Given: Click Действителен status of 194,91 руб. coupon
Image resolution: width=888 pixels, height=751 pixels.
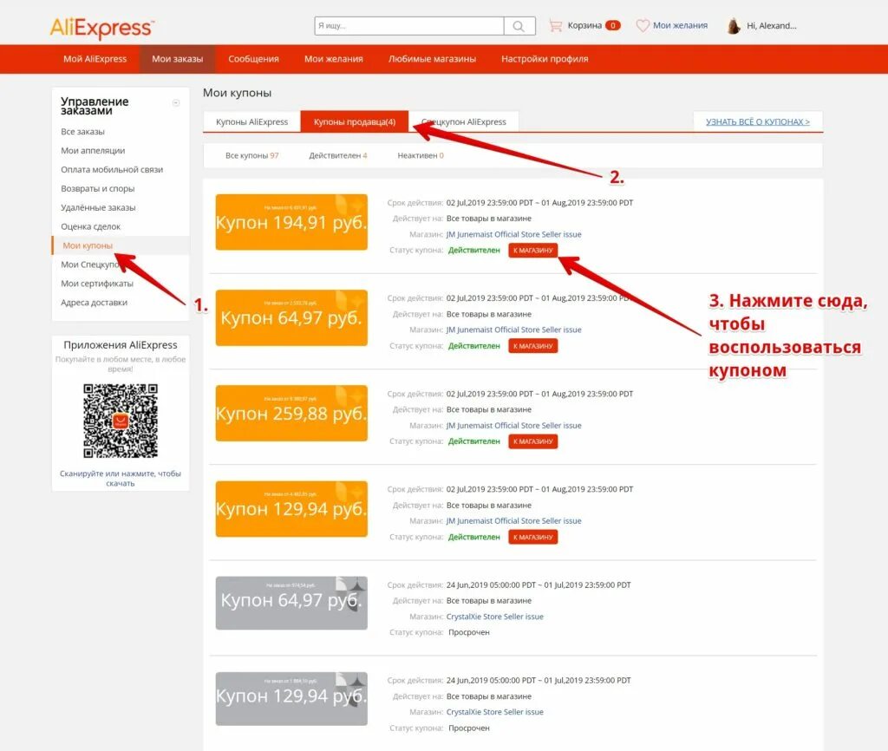Looking at the screenshot, I should pos(474,251).
